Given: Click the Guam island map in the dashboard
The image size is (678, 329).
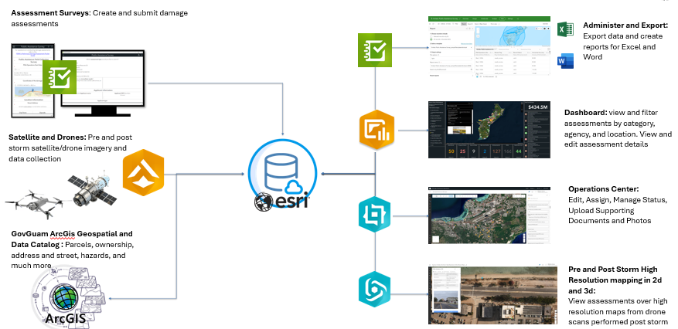Looking at the screenshot, I should (x=490, y=121).
